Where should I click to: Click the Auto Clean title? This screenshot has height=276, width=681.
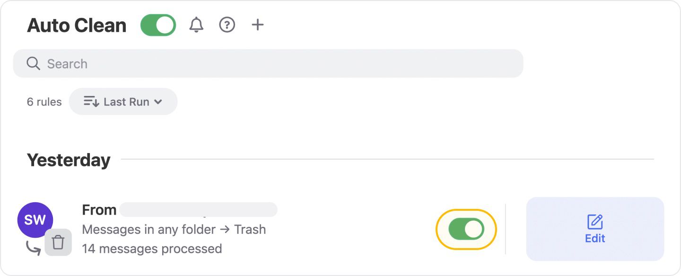77,25
